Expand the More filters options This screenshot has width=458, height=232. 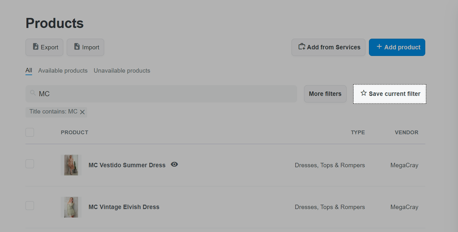pos(325,94)
